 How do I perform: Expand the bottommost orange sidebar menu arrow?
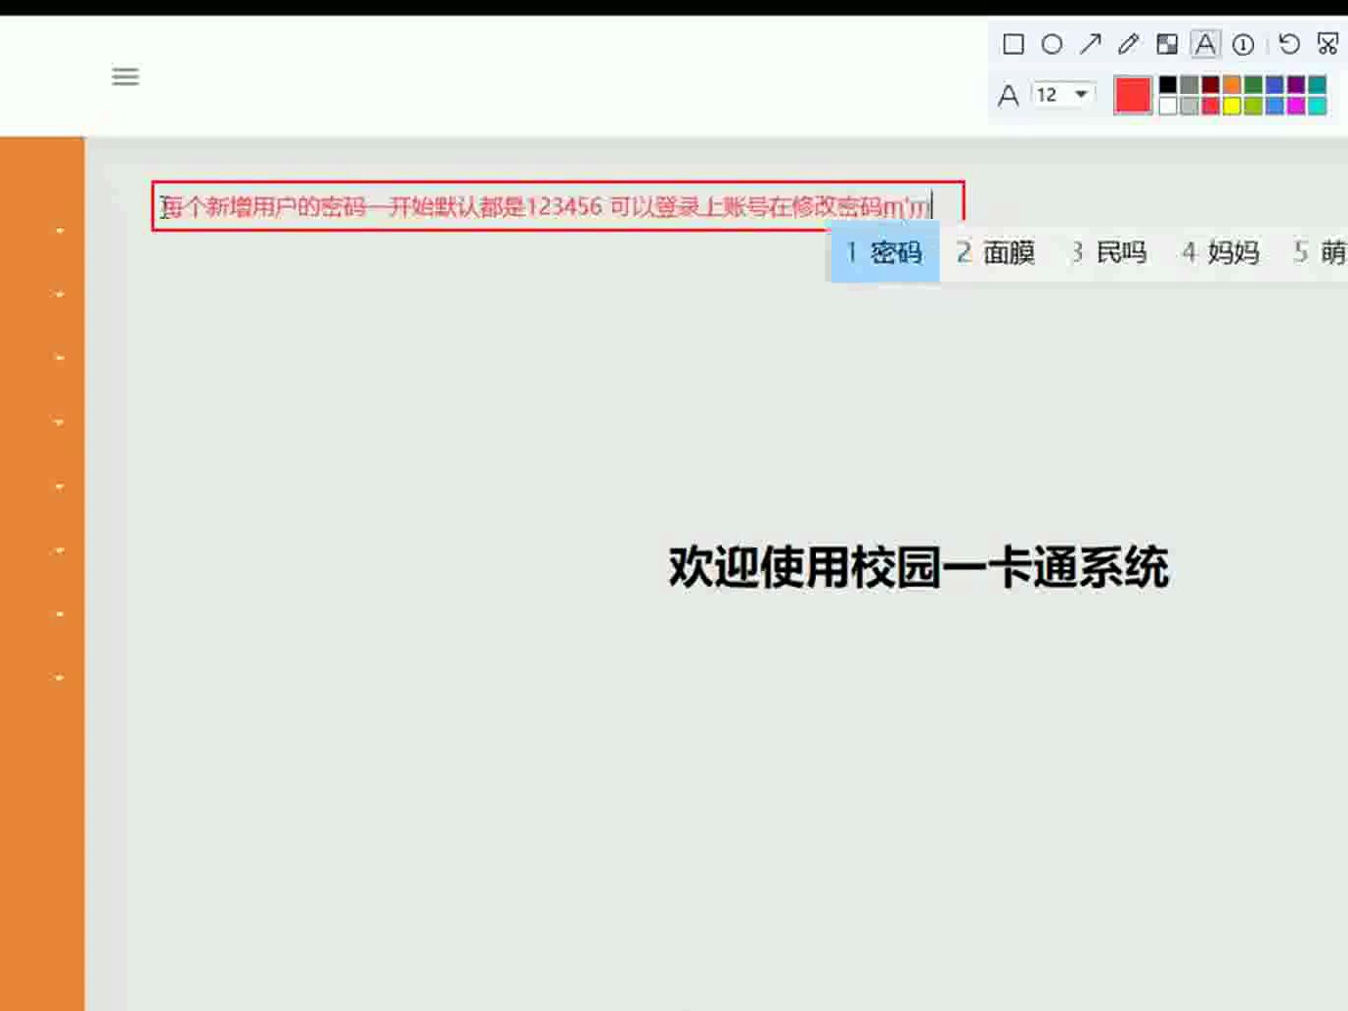point(60,678)
